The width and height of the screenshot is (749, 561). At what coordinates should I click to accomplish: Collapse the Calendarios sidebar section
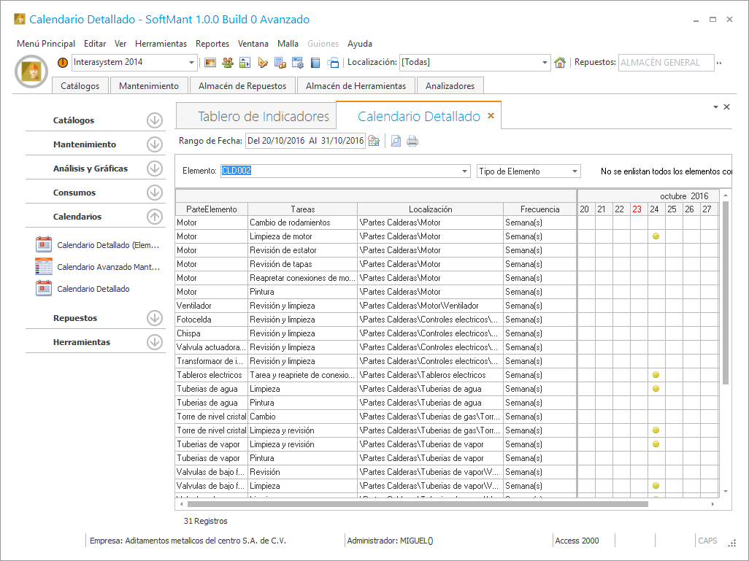[x=154, y=217]
